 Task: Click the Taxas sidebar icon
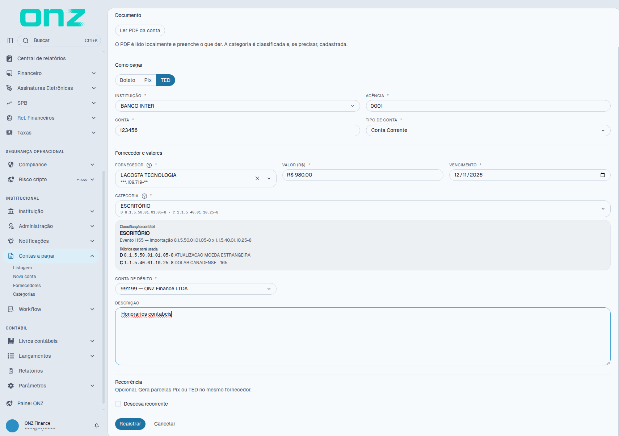(x=9, y=133)
